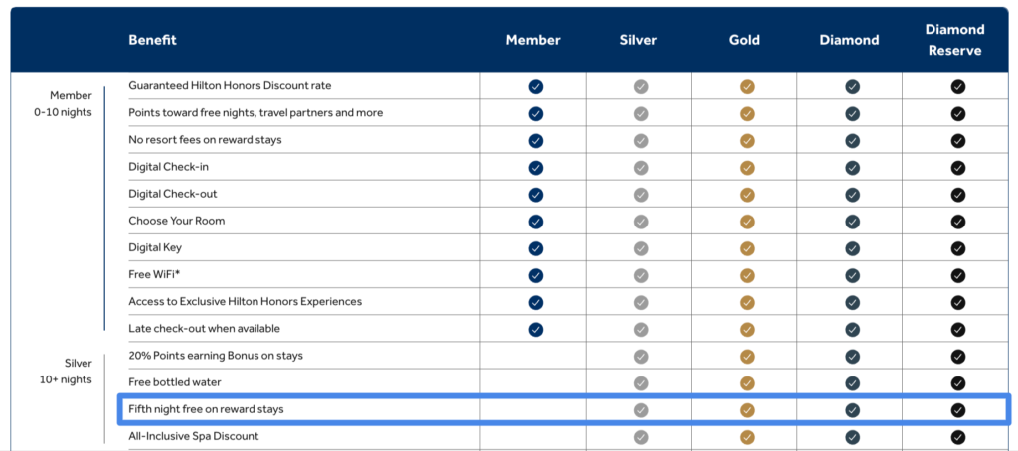Click Gold checkmark in Points toward free nights row
This screenshot has height=451, width=1018.
tap(747, 113)
